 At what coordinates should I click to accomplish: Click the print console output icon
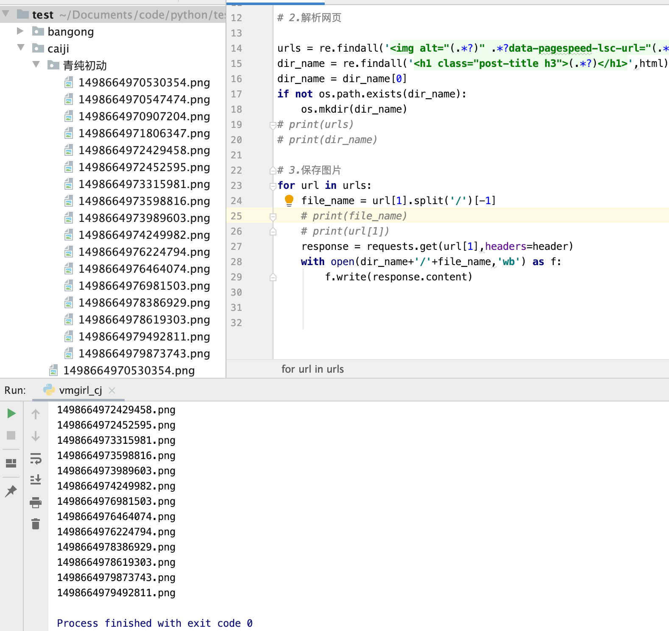[36, 502]
